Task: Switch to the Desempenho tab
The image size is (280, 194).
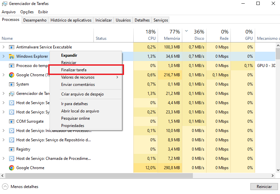Action: pos(35,20)
